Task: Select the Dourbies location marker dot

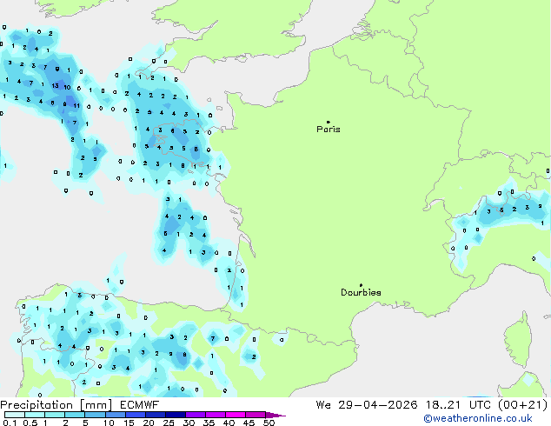Action: coord(361,285)
